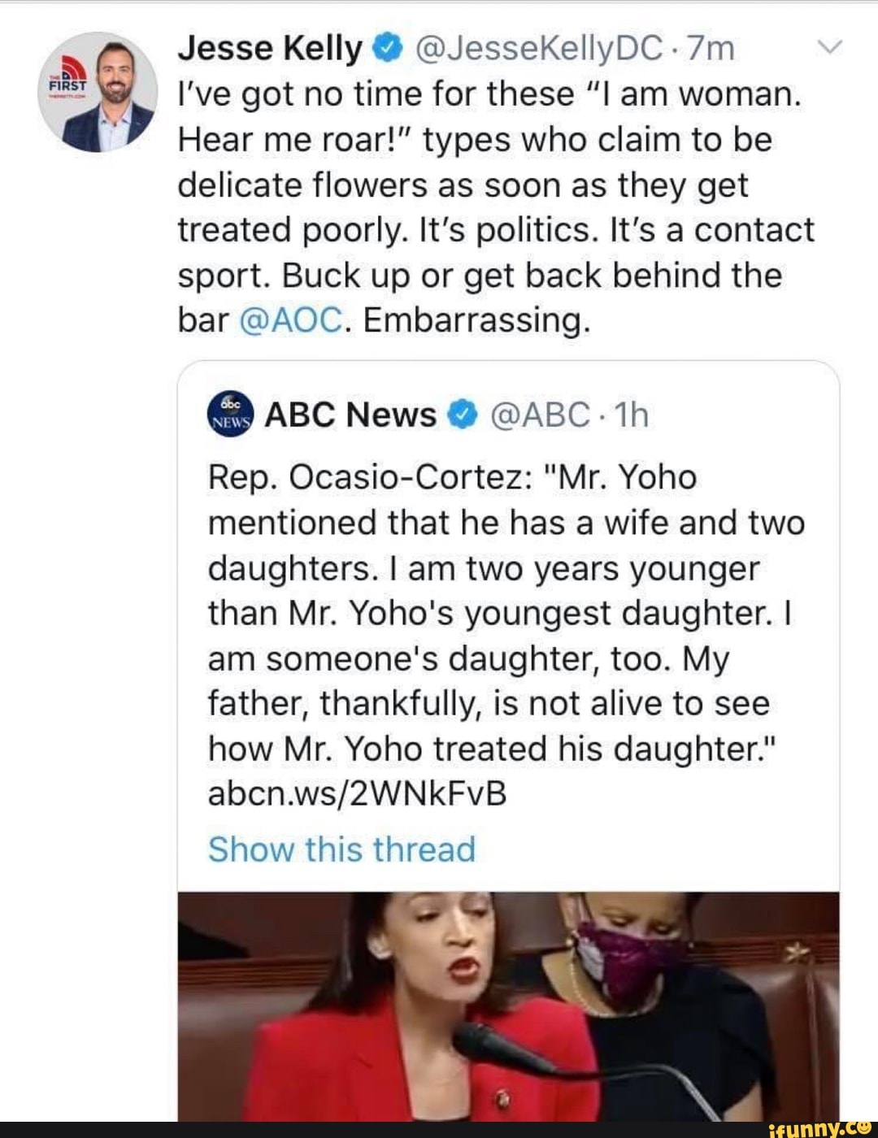Click the ABC News logo avatar
Image resolution: width=878 pixels, height=1138 pixels.
(x=231, y=415)
